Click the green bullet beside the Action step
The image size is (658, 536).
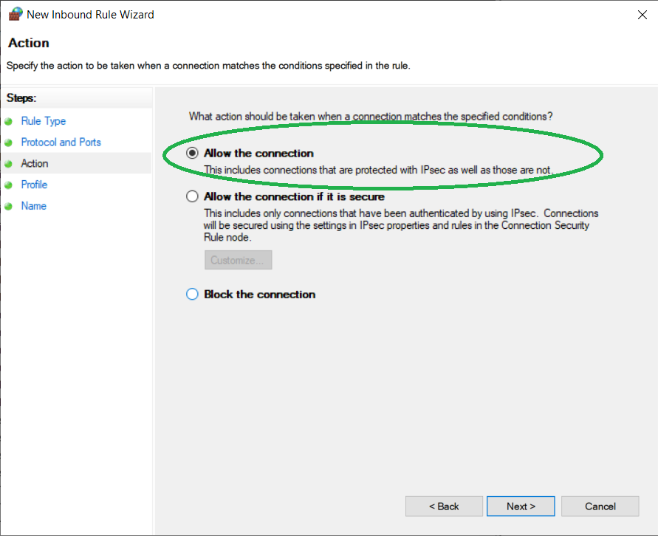pos(8,164)
